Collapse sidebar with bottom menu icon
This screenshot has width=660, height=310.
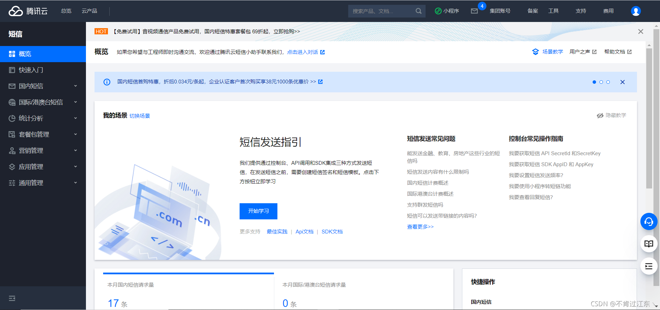(12, 298)
